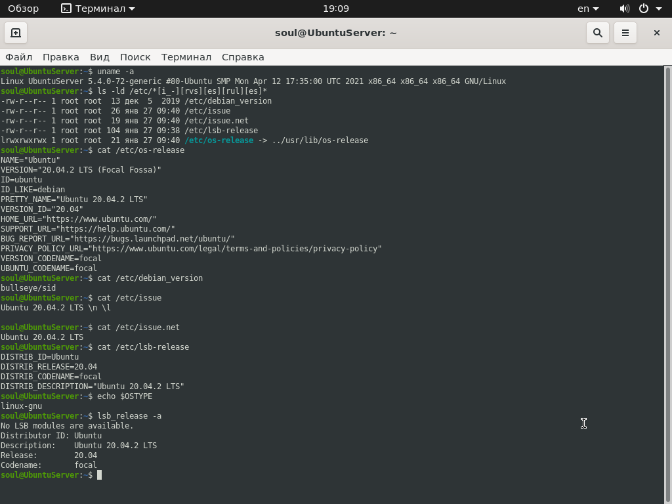
Task: Click the cat /etc/os-release command line
Action: 93,150
